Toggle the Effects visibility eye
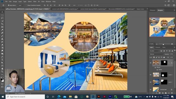 pyautogui.click(x=155, y=67)
